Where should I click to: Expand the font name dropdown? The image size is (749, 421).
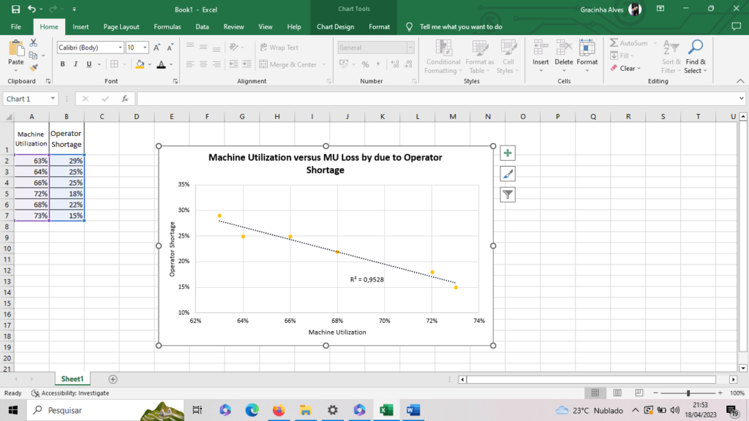pyautogui.click(x=120, y=48)
